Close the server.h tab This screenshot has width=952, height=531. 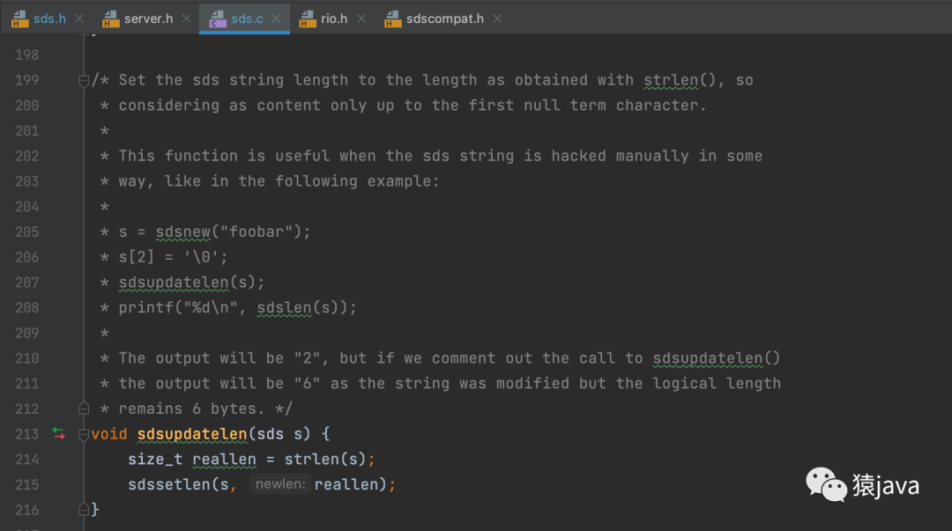click(x=186, y=18)
